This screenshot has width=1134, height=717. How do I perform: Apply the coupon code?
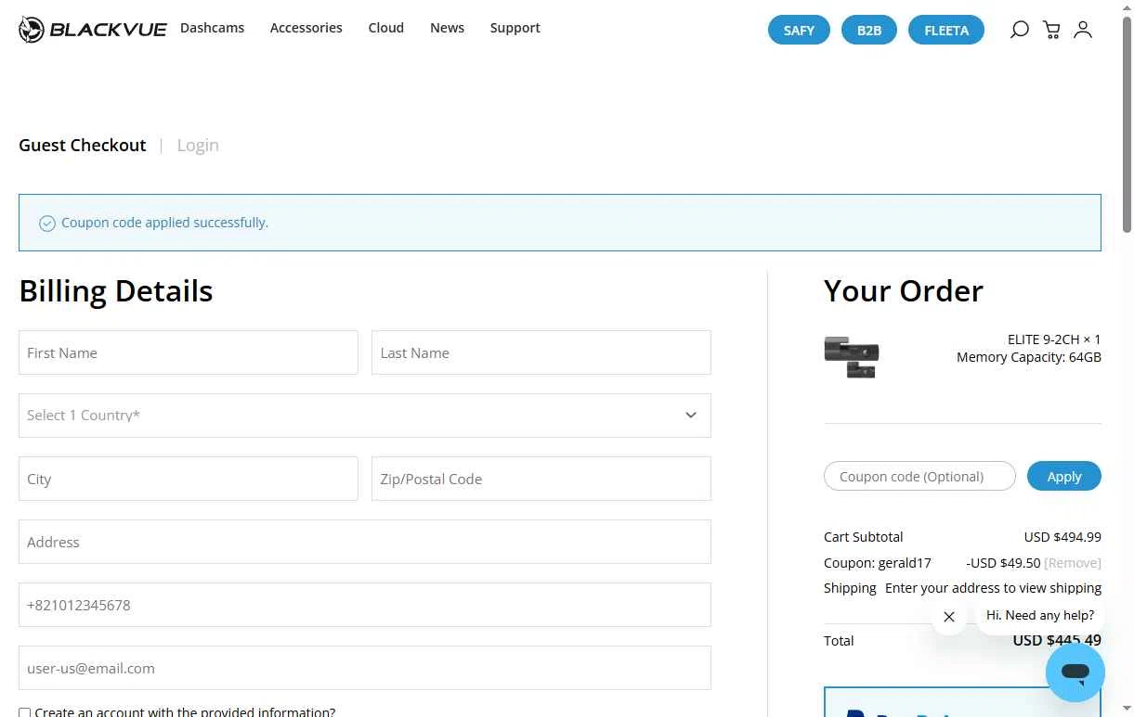(1064, 476)
